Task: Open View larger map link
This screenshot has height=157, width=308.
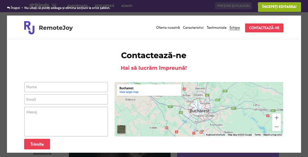Action: [129, 92]
